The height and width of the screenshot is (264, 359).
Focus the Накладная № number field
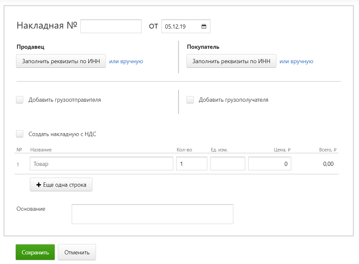(x=111, y=26)
